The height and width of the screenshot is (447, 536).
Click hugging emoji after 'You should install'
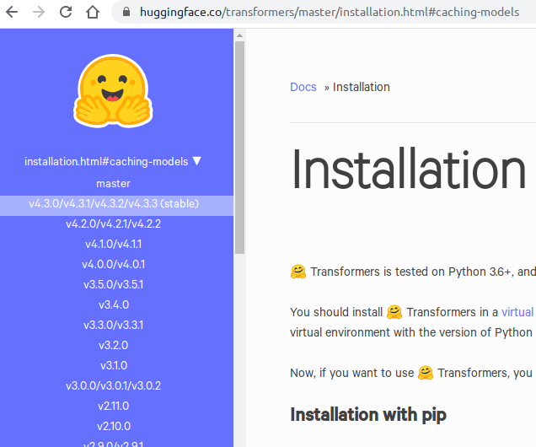click(394, 312)
